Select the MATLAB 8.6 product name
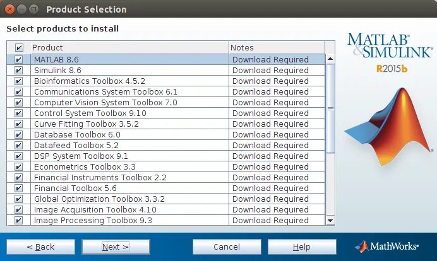The image size is (437, 261). [56, 59]
